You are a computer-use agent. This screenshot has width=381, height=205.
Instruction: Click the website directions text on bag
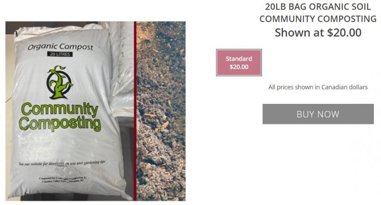(62, 163)
